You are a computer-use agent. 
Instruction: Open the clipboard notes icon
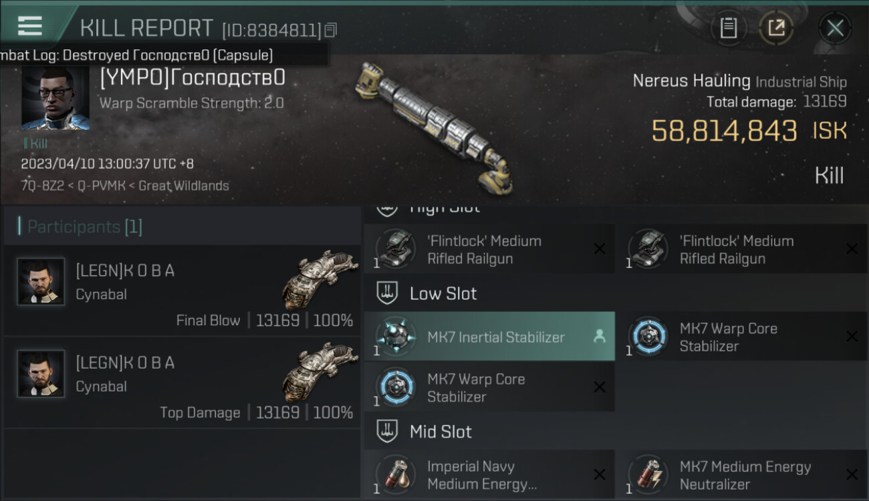click(729, 28)
